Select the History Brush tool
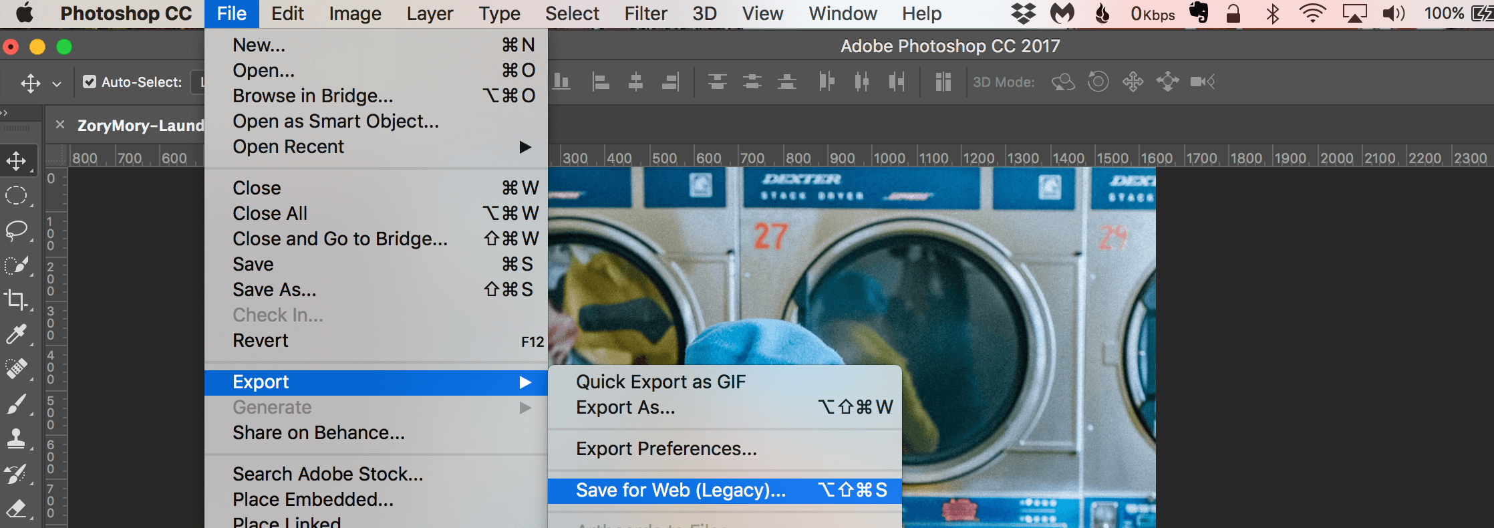 [16, 474]
